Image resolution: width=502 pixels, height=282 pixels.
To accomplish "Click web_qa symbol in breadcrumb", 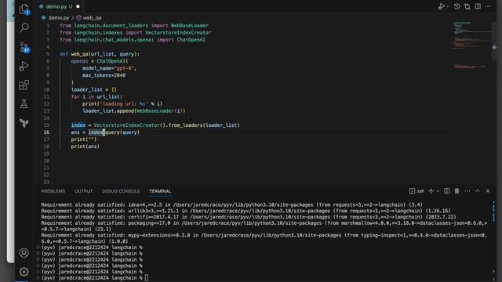I will coord(92,17).
